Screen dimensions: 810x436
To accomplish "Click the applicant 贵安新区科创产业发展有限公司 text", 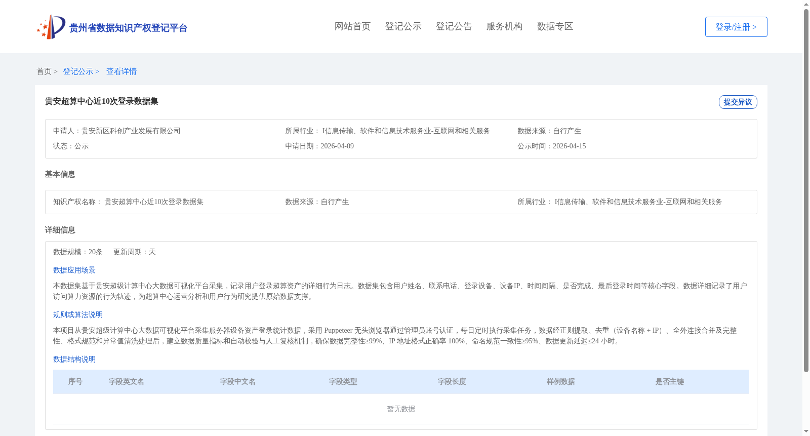I will [131, 131].
